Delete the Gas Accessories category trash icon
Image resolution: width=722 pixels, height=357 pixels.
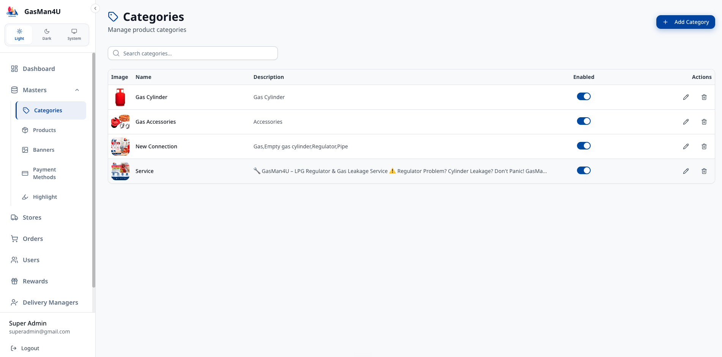coord(704,122)
